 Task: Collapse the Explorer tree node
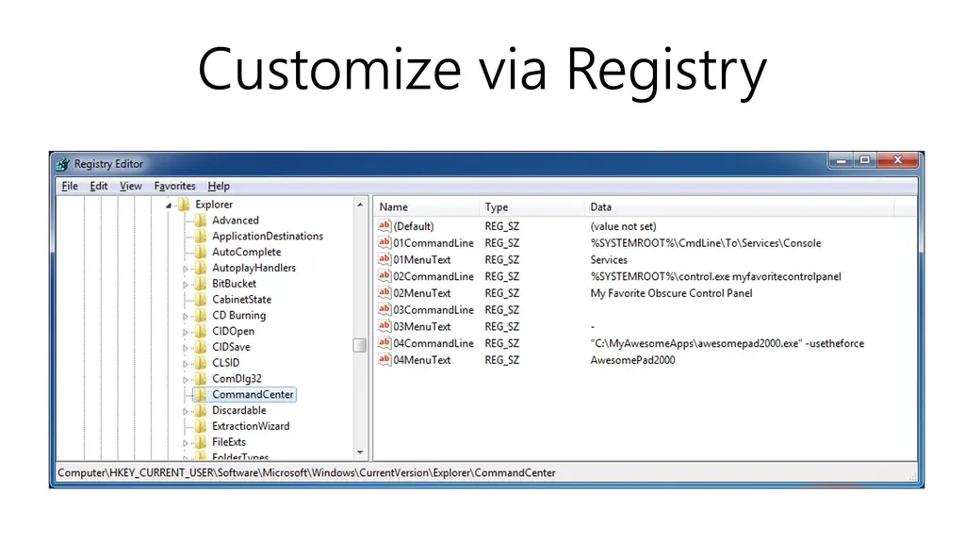[x=169, y=206]
